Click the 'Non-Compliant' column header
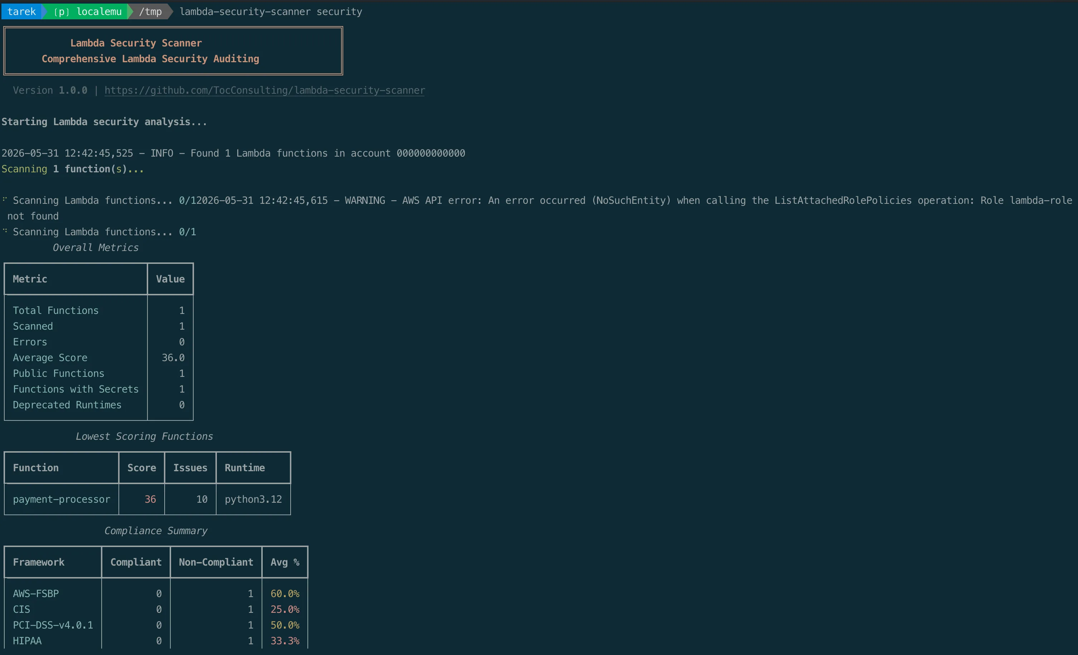1078x655 pixels. [216, 562]
